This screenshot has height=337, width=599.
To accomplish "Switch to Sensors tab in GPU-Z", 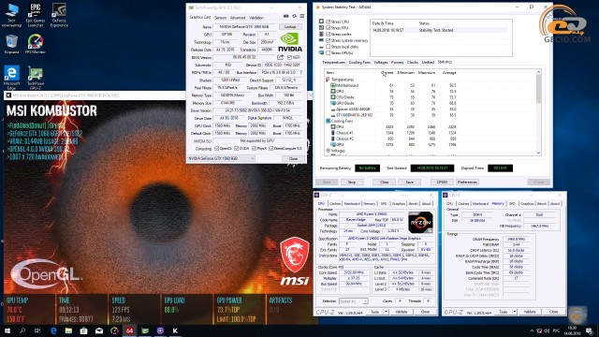I will tap(221, 18).
